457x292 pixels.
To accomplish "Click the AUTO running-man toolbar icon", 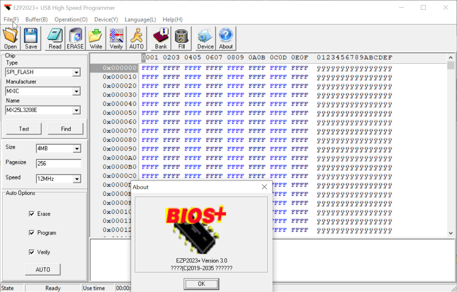I will tap(136, 38).
